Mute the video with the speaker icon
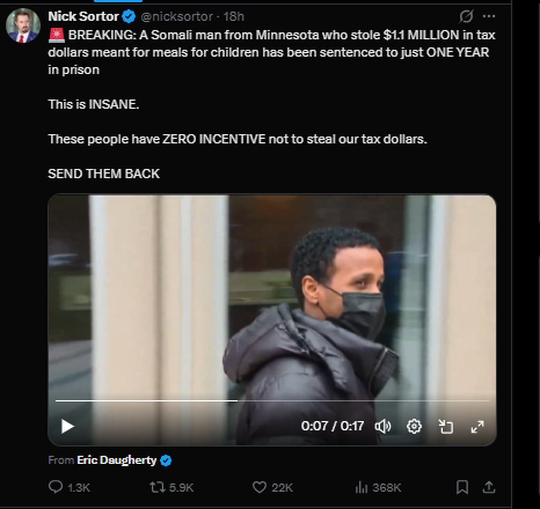This screenshot has height=509, width=540. (383, 426)
